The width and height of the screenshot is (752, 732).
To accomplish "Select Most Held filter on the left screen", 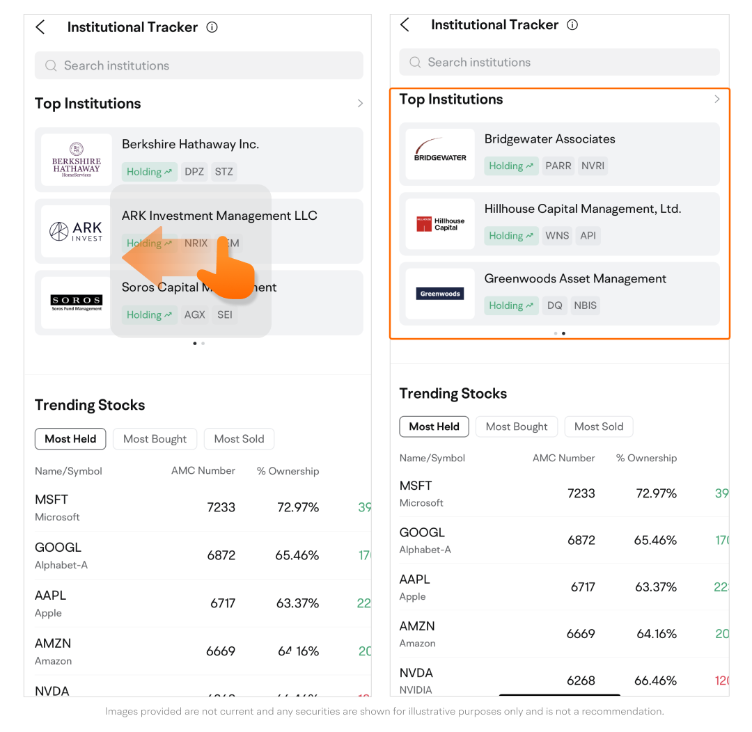I will coord(70,439).
